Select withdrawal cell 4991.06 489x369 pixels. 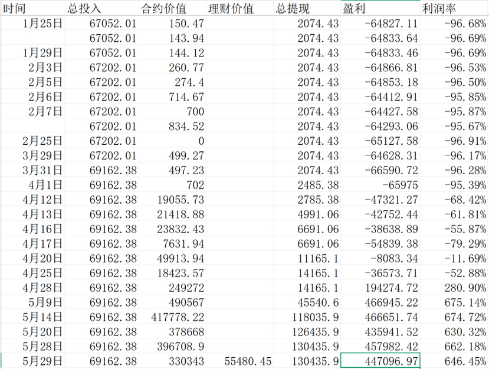point(307,214)
